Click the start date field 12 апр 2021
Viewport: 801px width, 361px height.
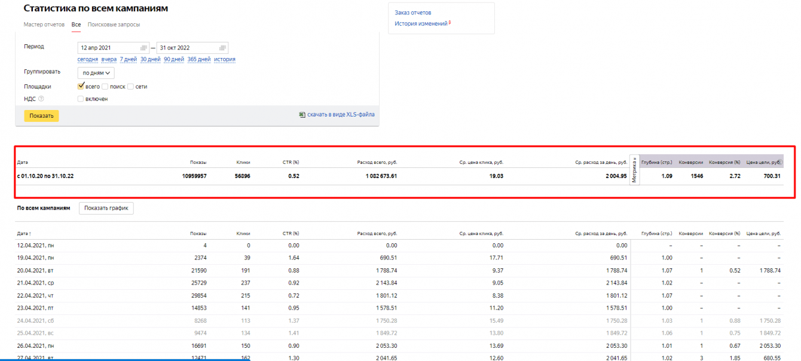coord(114,48)
